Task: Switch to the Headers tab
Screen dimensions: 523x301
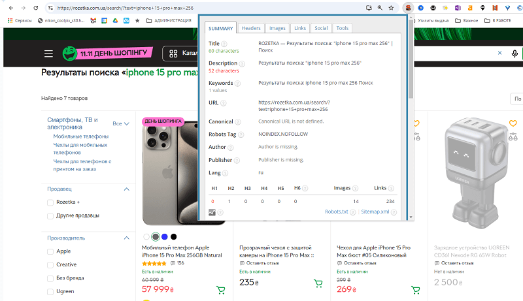Action: click(251, 28)
